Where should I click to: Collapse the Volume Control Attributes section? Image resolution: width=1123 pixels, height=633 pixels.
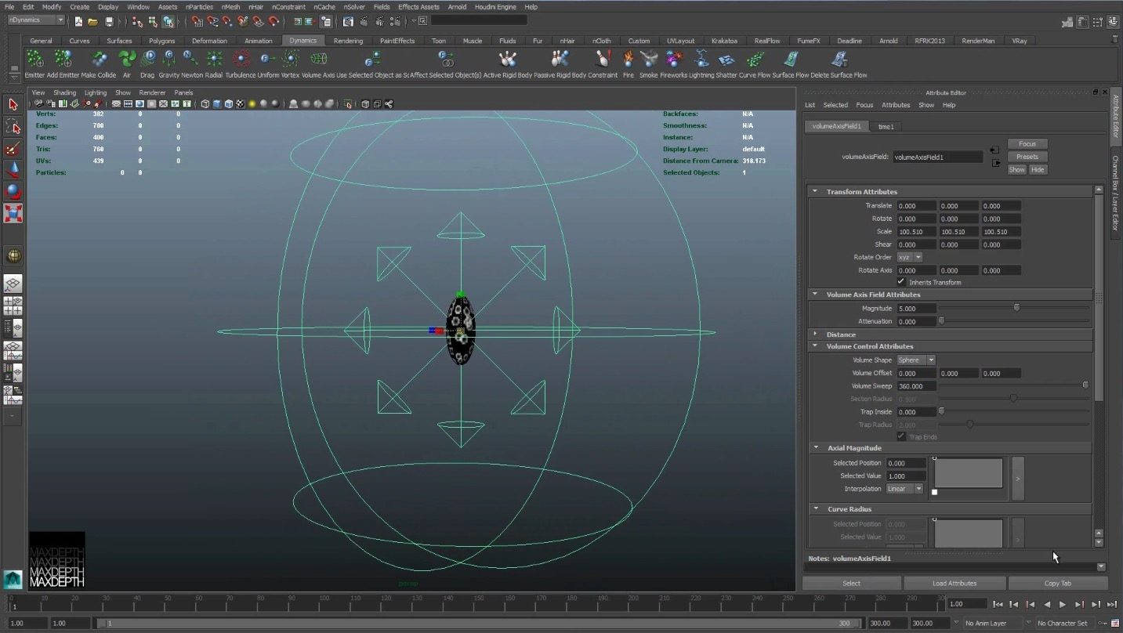(x=815, y=346)
